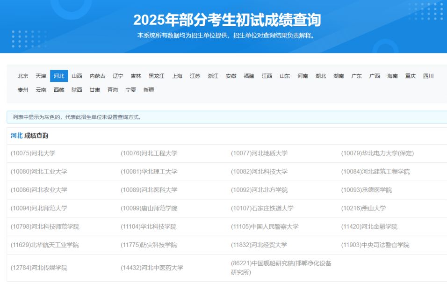Click (10086)河北农业大学 entry
Screen dimensions: 447x284
39,190
